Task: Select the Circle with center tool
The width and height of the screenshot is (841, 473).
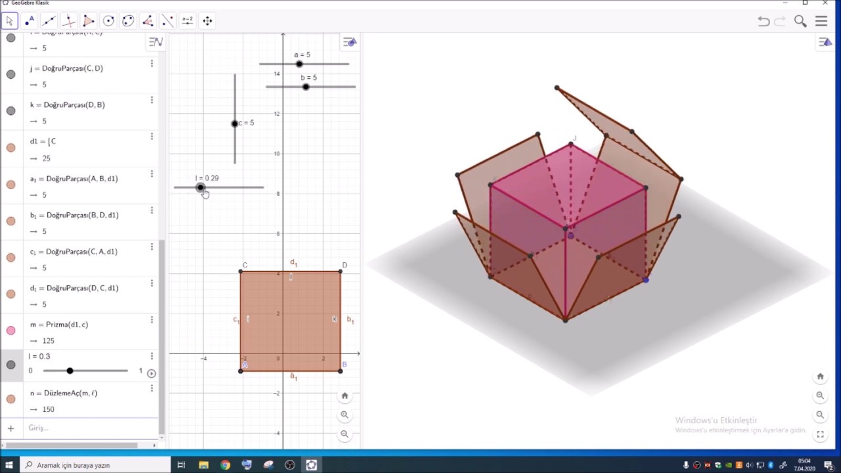Action: [108, 21]
